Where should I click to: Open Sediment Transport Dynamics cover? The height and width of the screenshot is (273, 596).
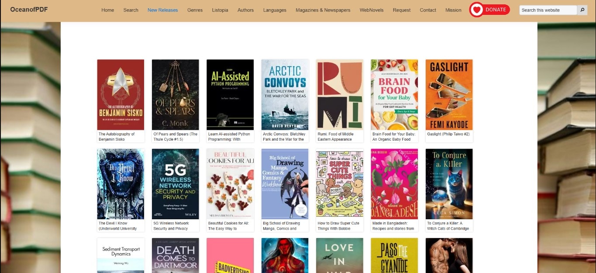(121, 256)
